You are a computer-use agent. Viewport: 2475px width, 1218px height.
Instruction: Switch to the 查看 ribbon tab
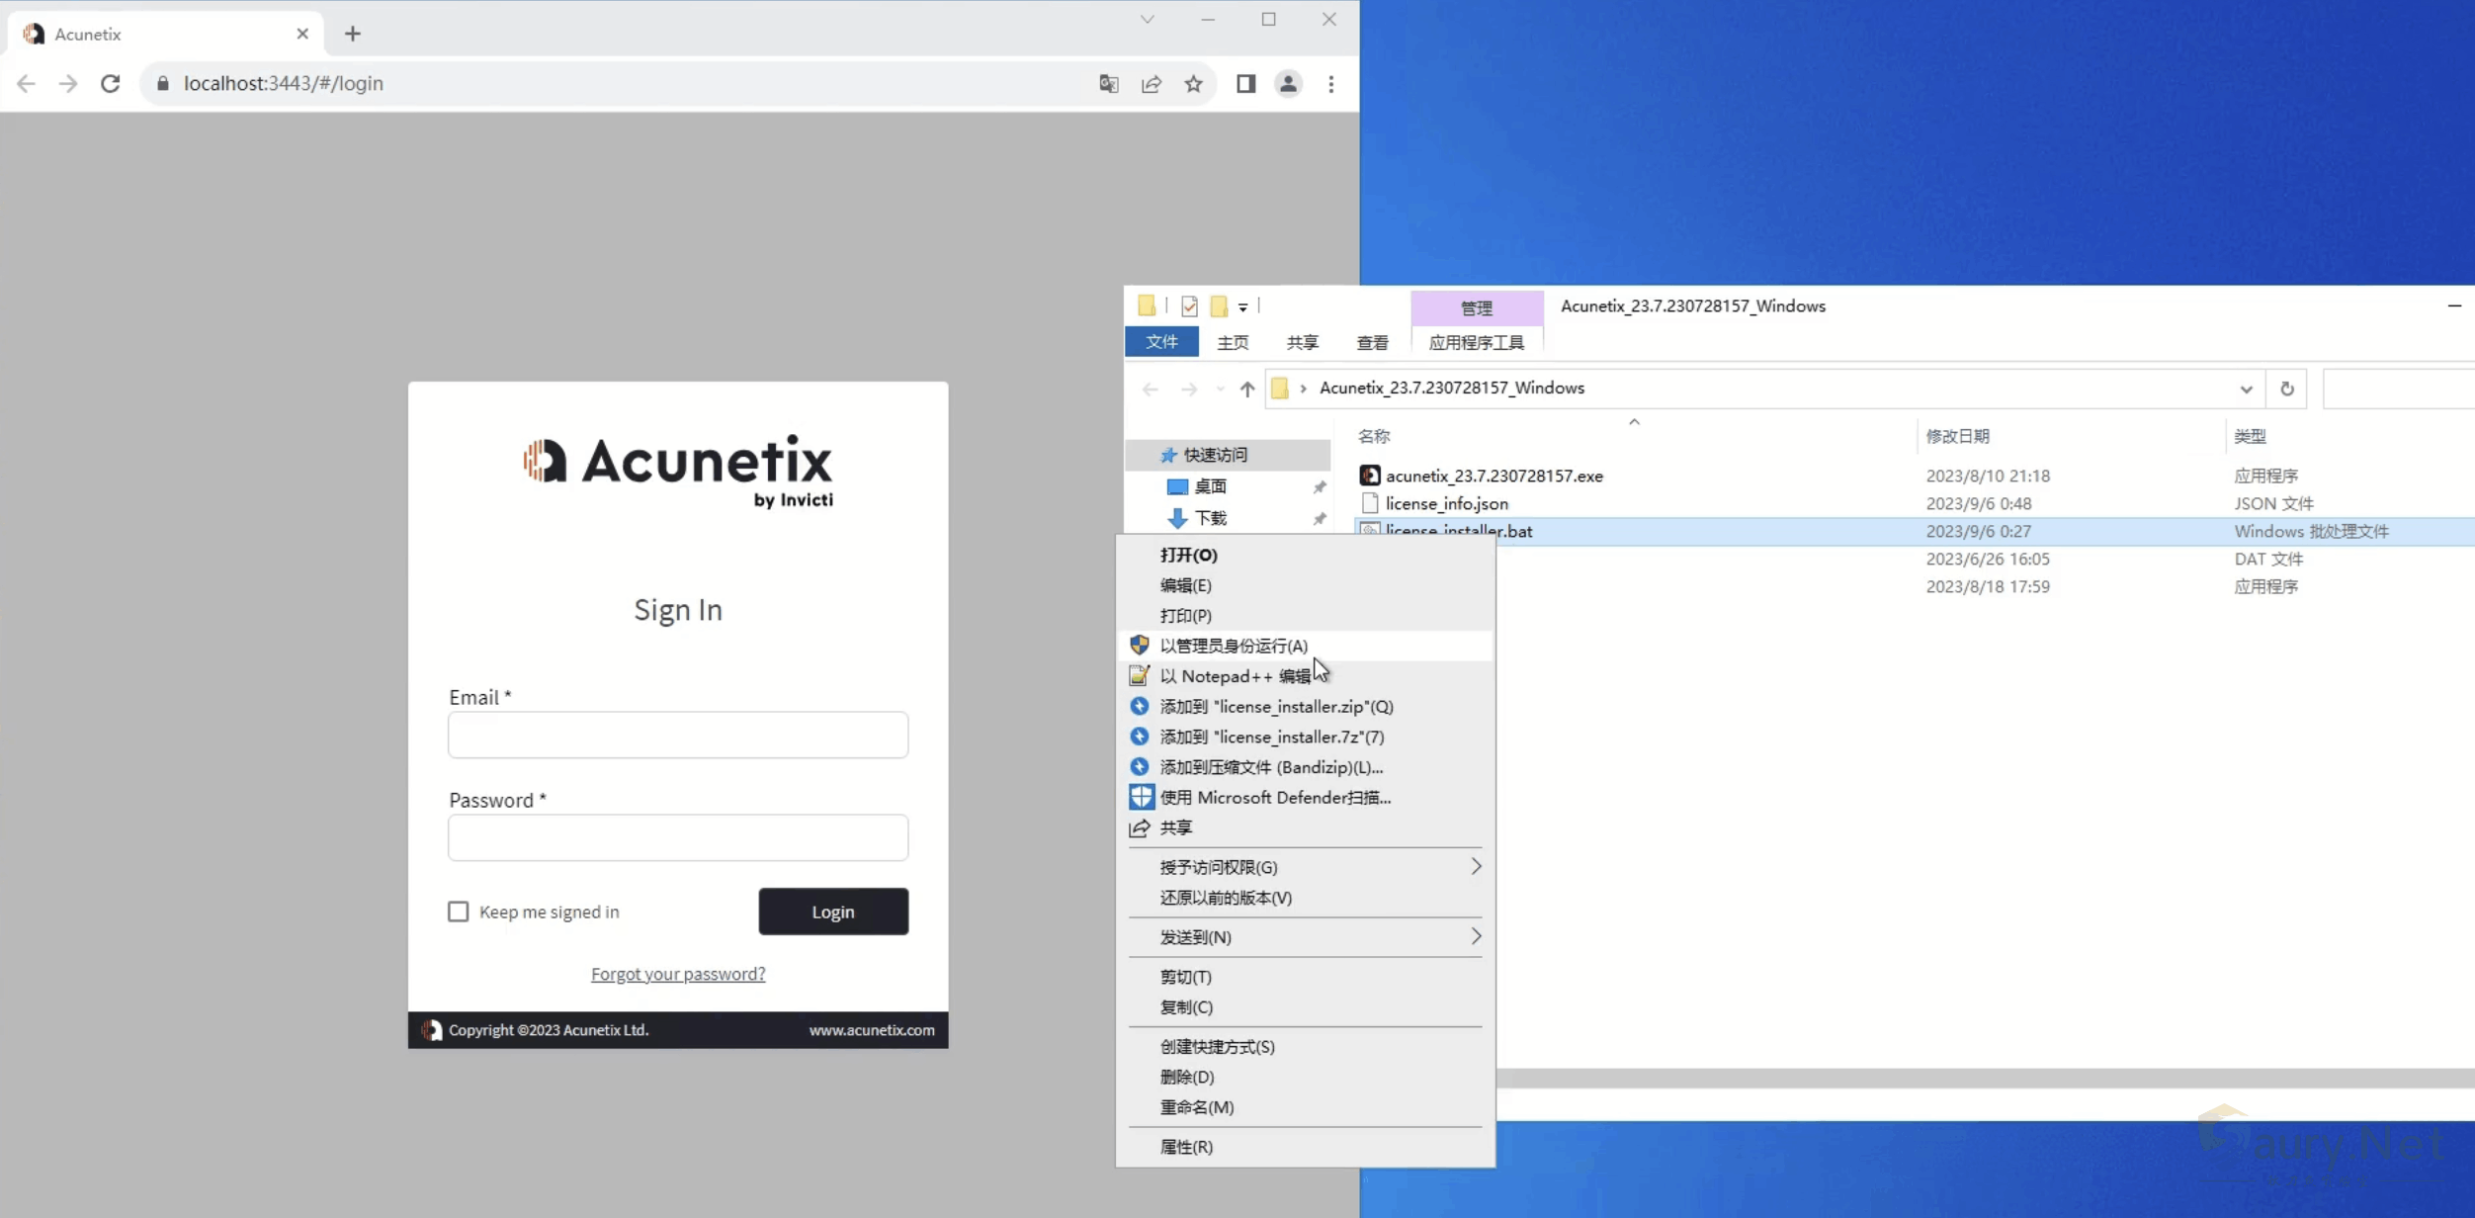point(1372,342)
